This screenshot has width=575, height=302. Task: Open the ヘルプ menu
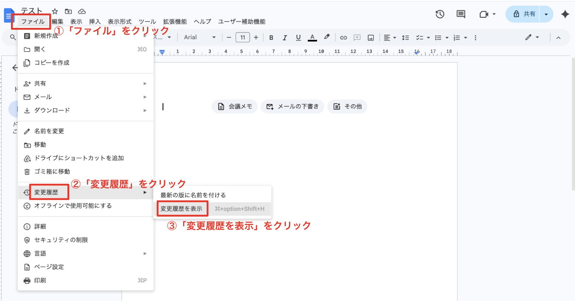pos(202,22)
